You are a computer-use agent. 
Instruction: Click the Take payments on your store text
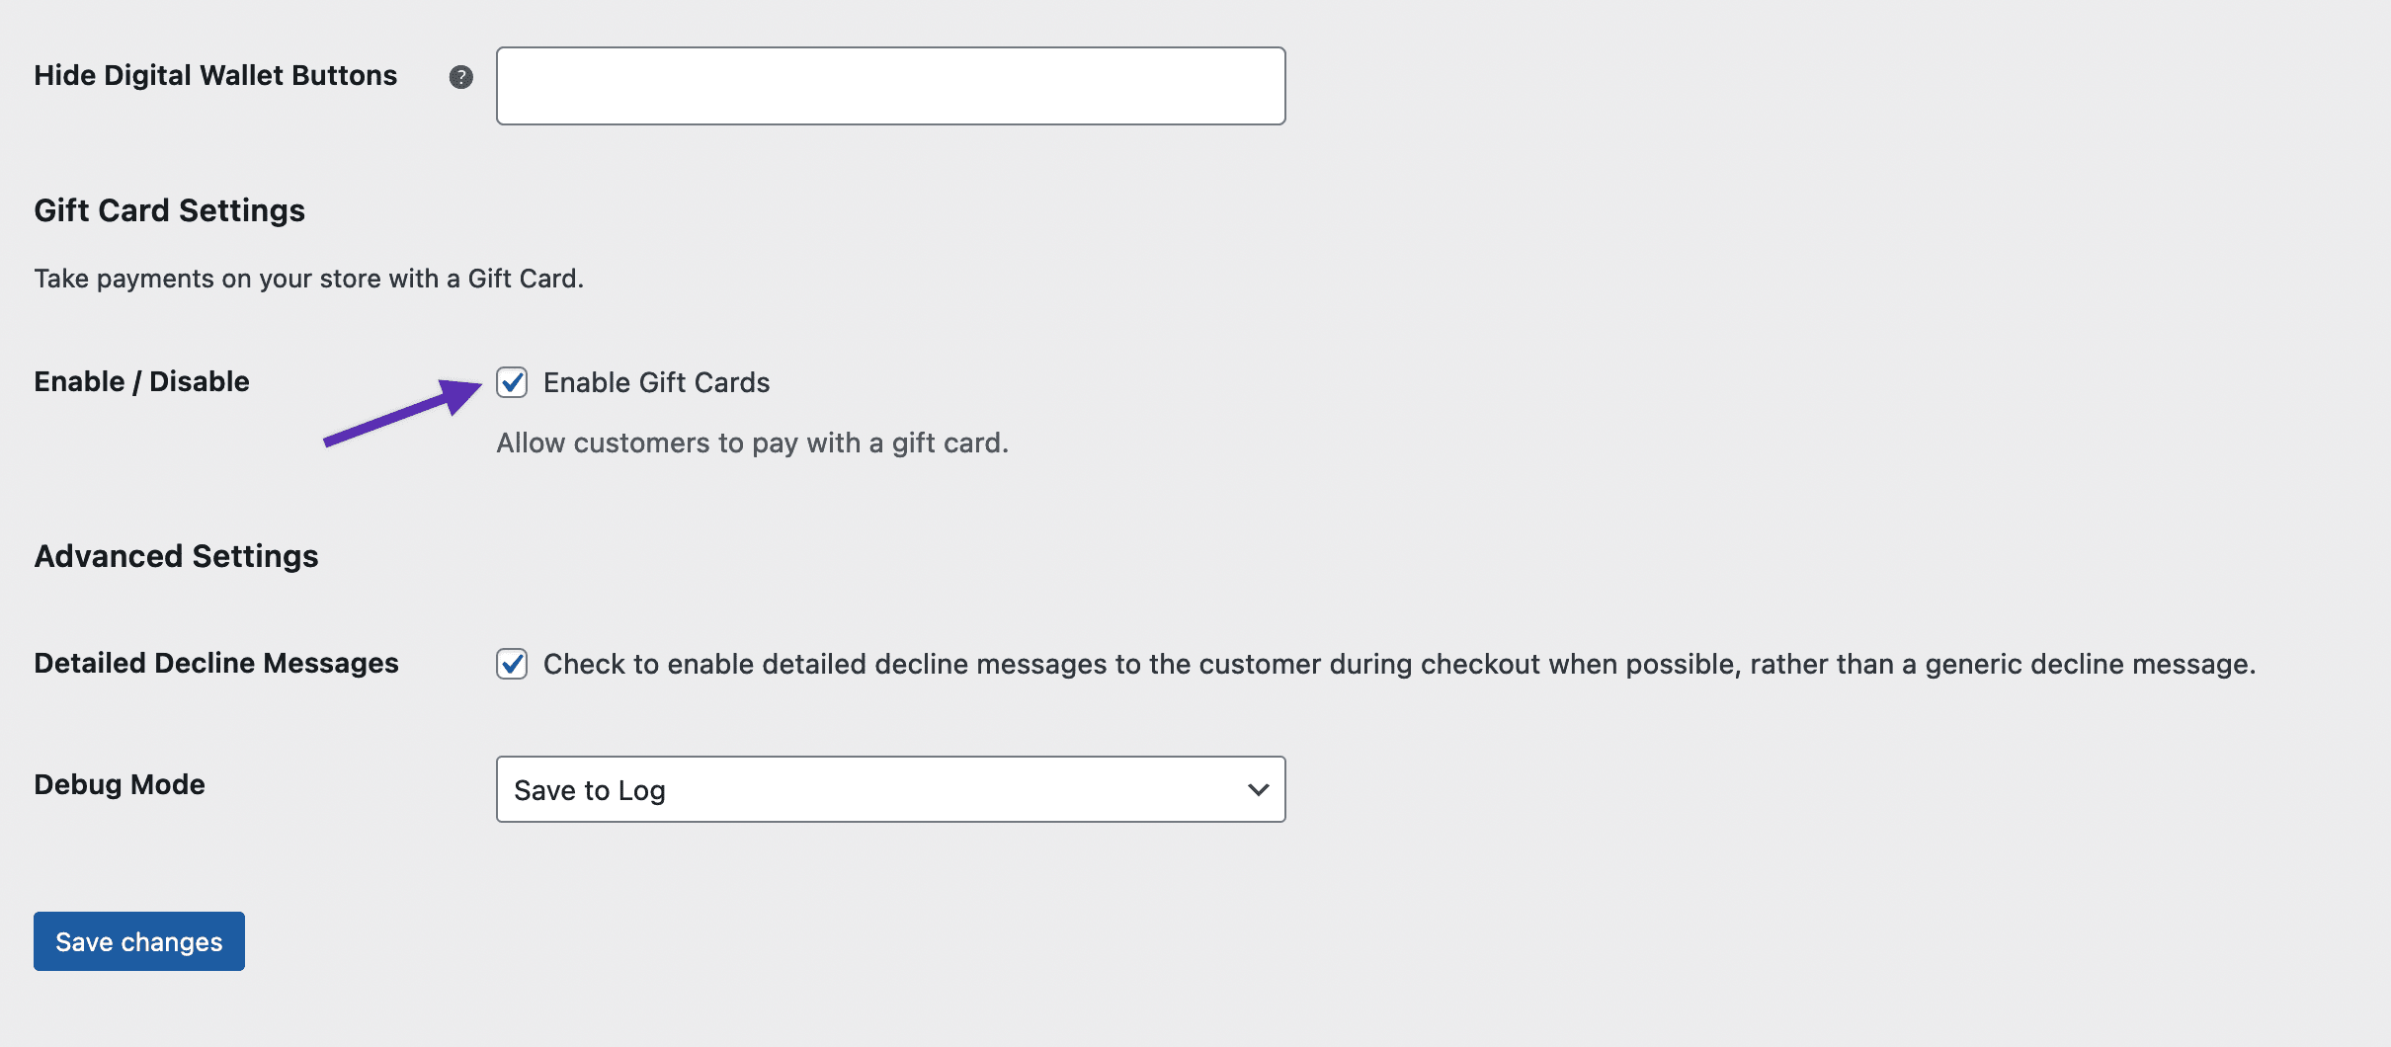[x=308, y=279]
